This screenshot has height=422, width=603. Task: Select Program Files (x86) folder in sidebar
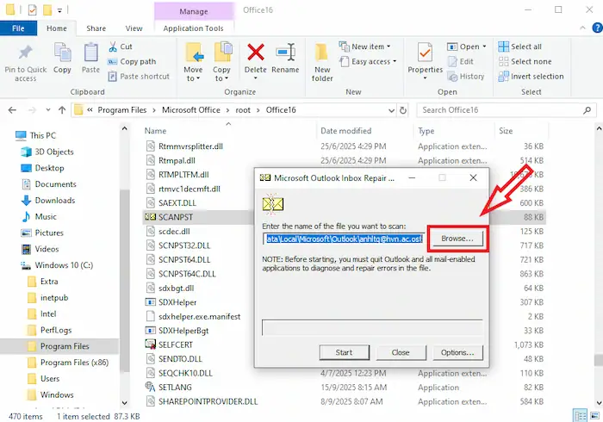point(75,363)
